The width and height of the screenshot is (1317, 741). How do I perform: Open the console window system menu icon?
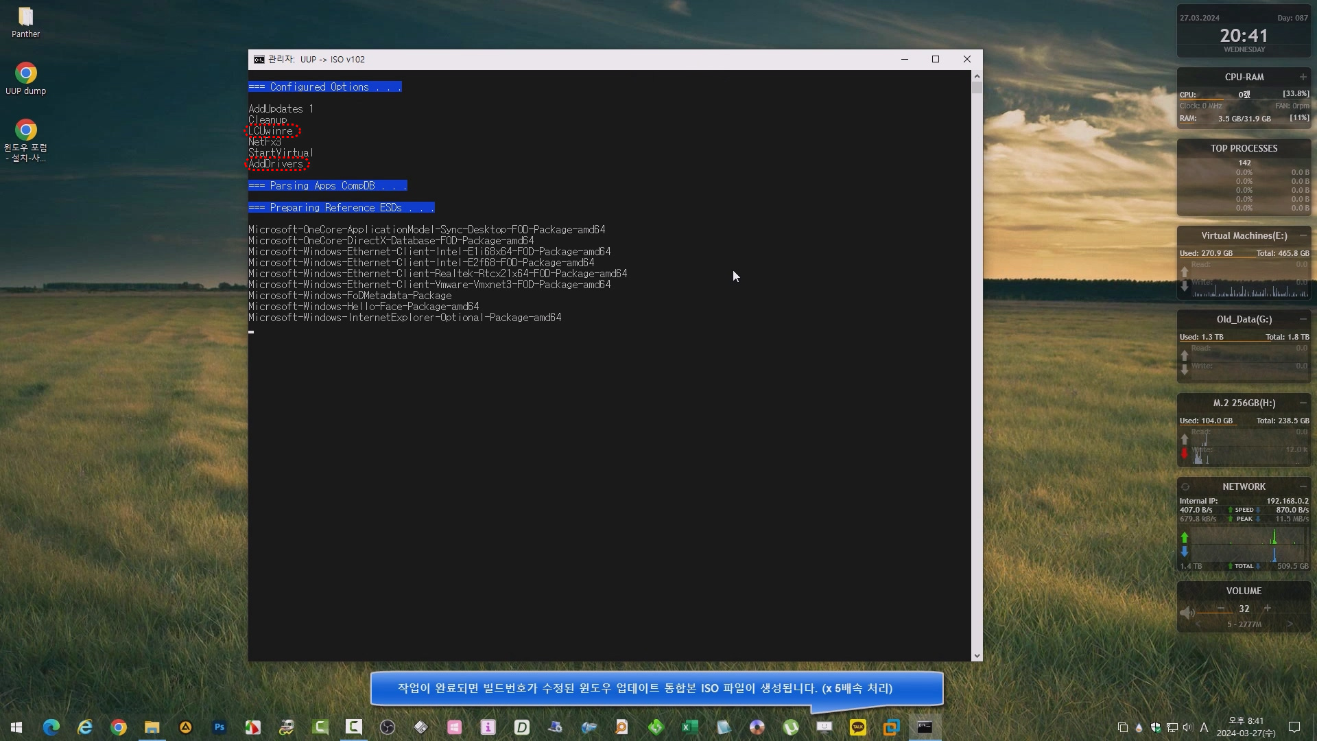[259, 60]
